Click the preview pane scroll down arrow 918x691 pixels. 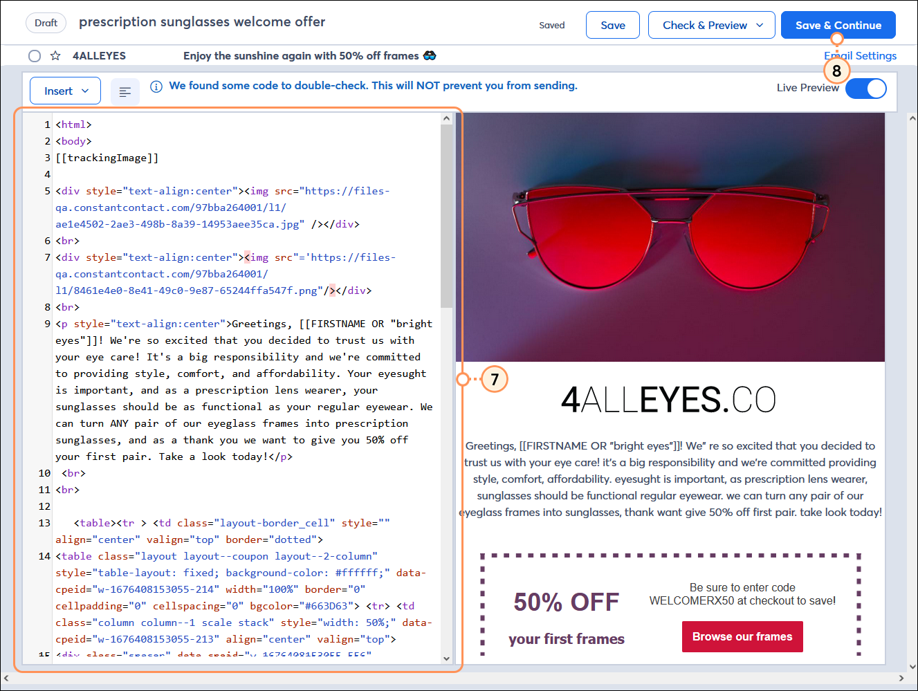click(x=912, y=666)
